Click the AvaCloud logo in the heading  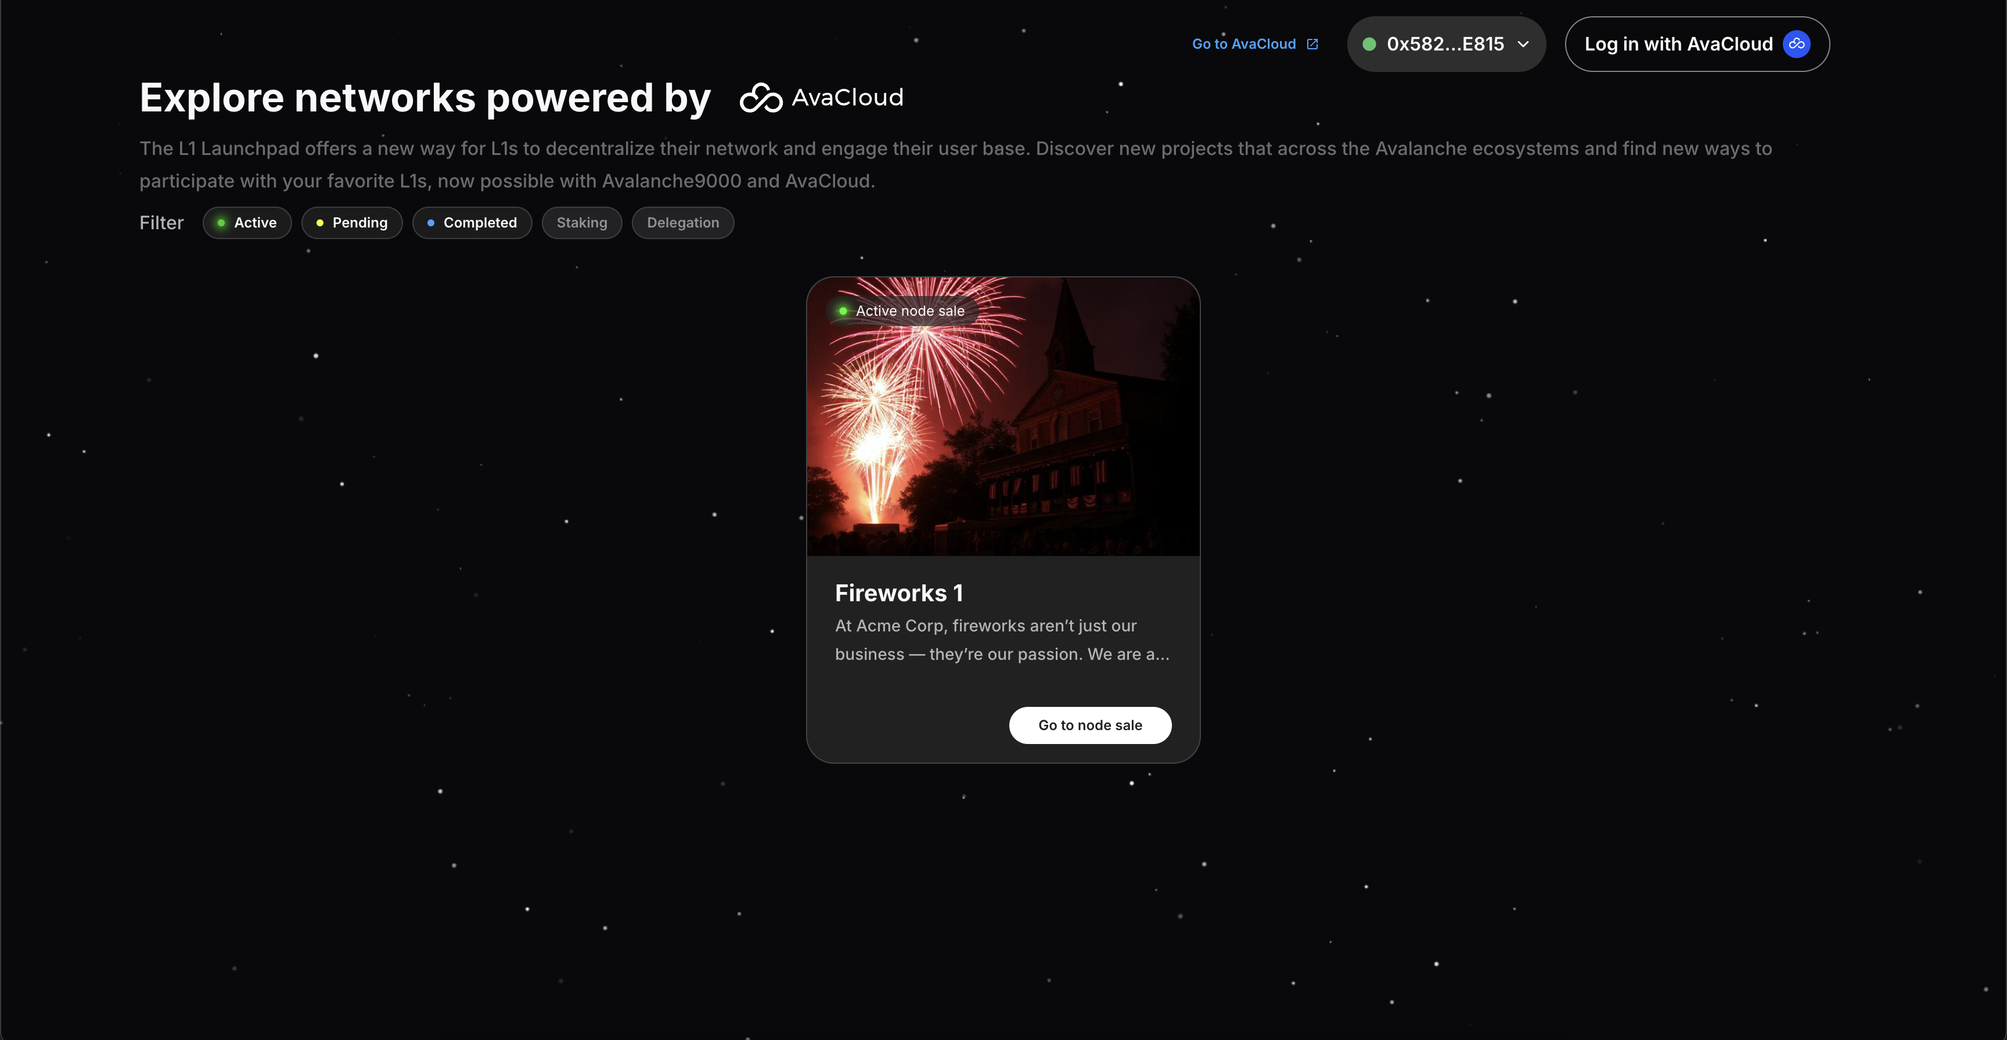click(x=821, y=98)
